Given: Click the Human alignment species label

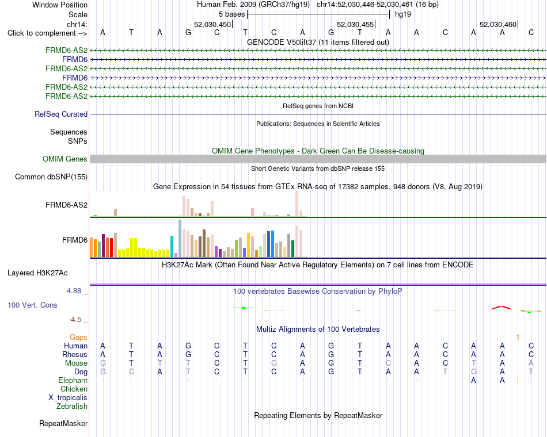Looking at the screenshot, I should coord(75,346).
